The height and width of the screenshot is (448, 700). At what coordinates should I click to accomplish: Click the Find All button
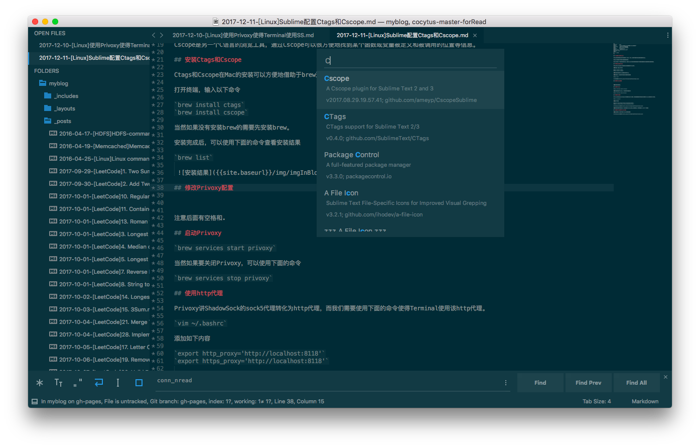(636, 383)
